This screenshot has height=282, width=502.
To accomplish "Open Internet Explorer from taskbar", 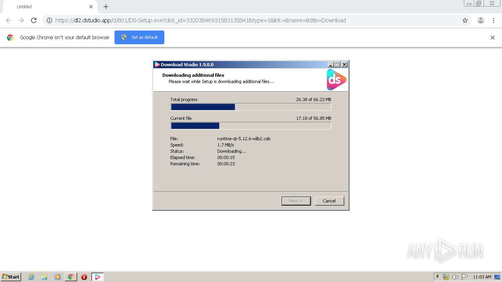I will pyautogui.click(x=31, y=277).
